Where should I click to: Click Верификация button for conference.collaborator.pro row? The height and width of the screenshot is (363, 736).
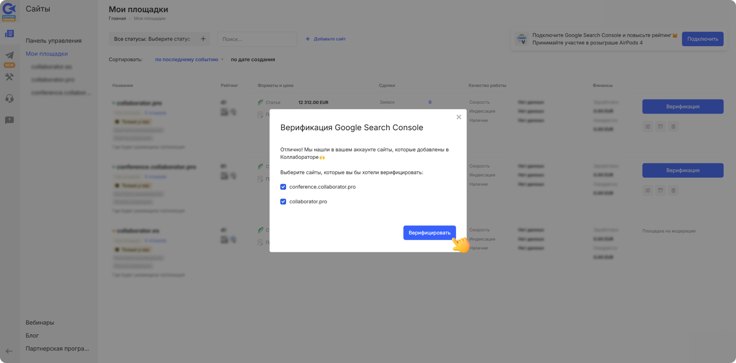point(683,170)
